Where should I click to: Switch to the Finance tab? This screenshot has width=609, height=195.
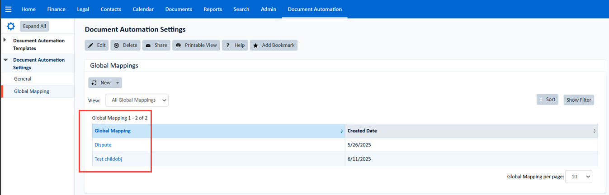click(57, 9)
